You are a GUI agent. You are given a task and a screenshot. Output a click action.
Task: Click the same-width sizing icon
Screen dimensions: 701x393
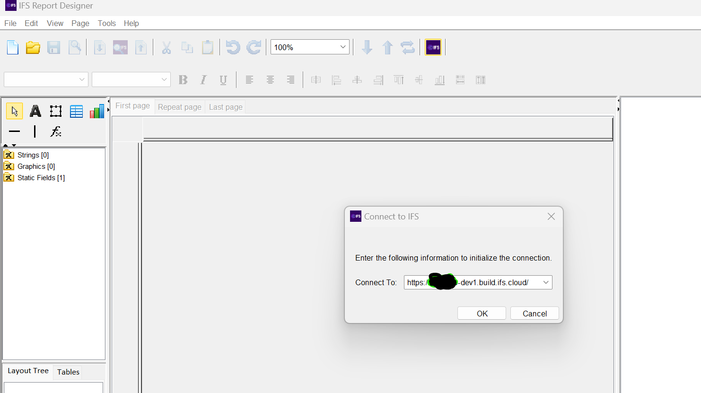pos(460,80)
